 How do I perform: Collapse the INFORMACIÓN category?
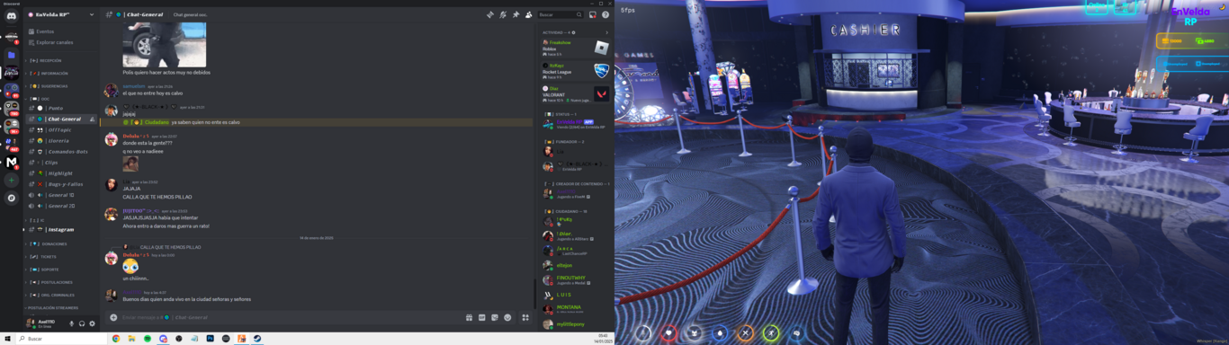tap(53, 73)
